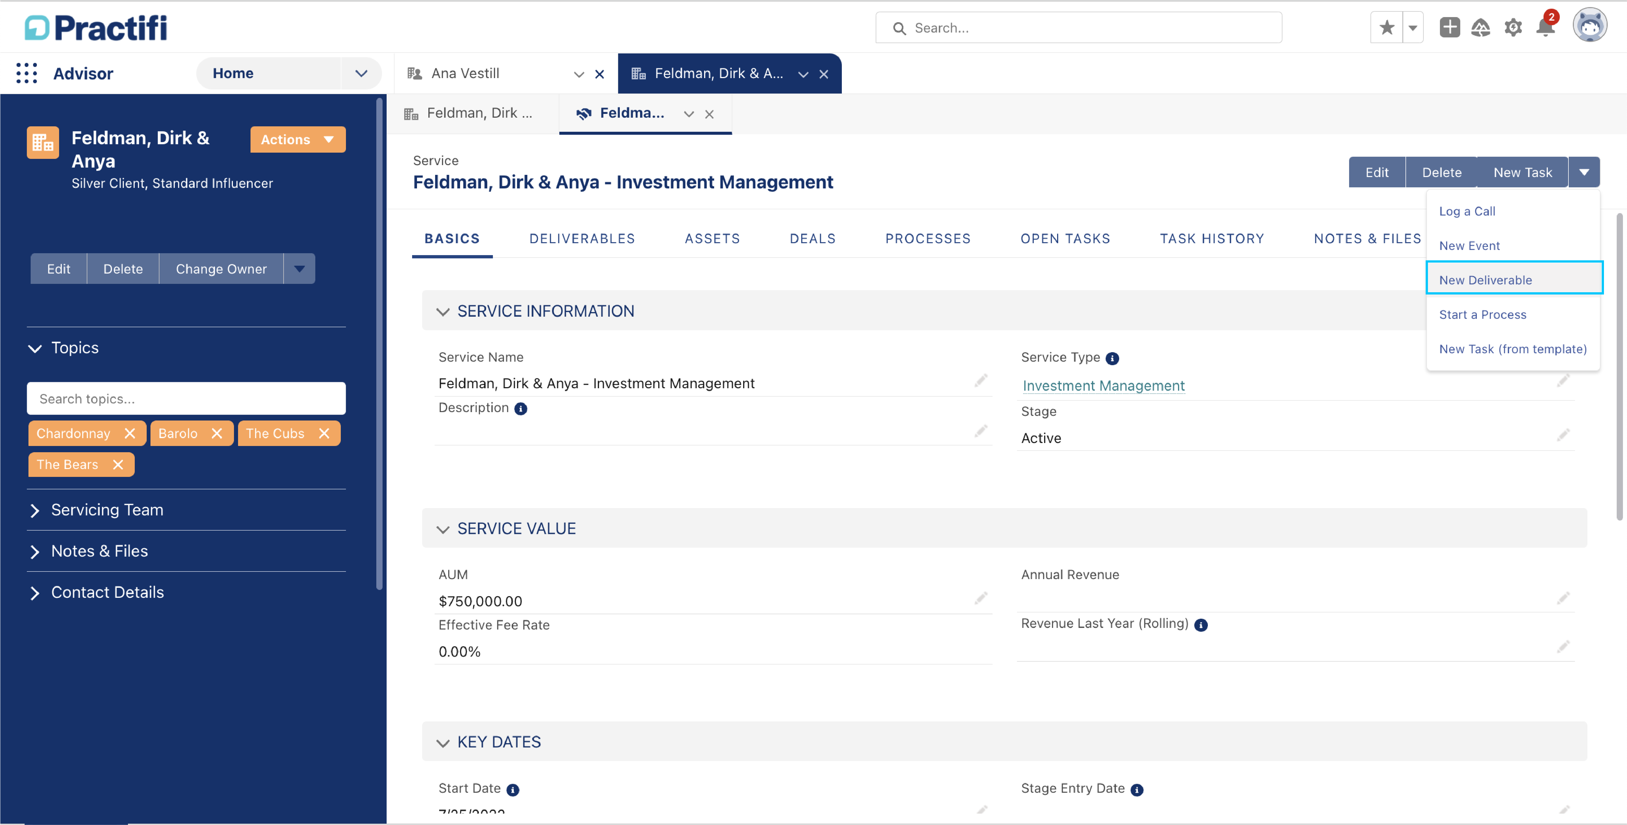Open the orange Actions dropdown
Image resolution: width=1627 pixels, height=825 pixels.
coord(298,139)
